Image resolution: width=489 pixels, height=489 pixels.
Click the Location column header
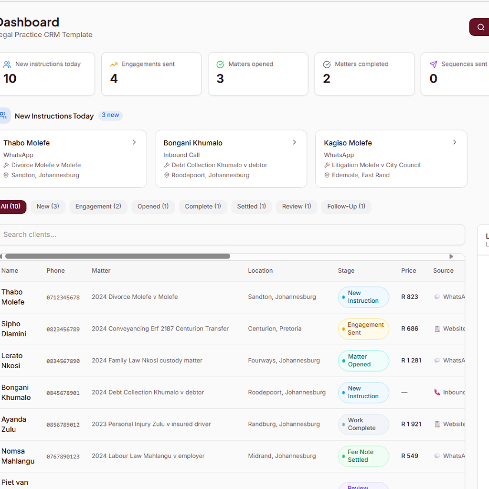(x=260, y=271)
